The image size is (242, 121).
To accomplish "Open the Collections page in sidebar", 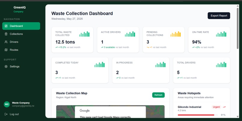I will (x=21, y=34).
